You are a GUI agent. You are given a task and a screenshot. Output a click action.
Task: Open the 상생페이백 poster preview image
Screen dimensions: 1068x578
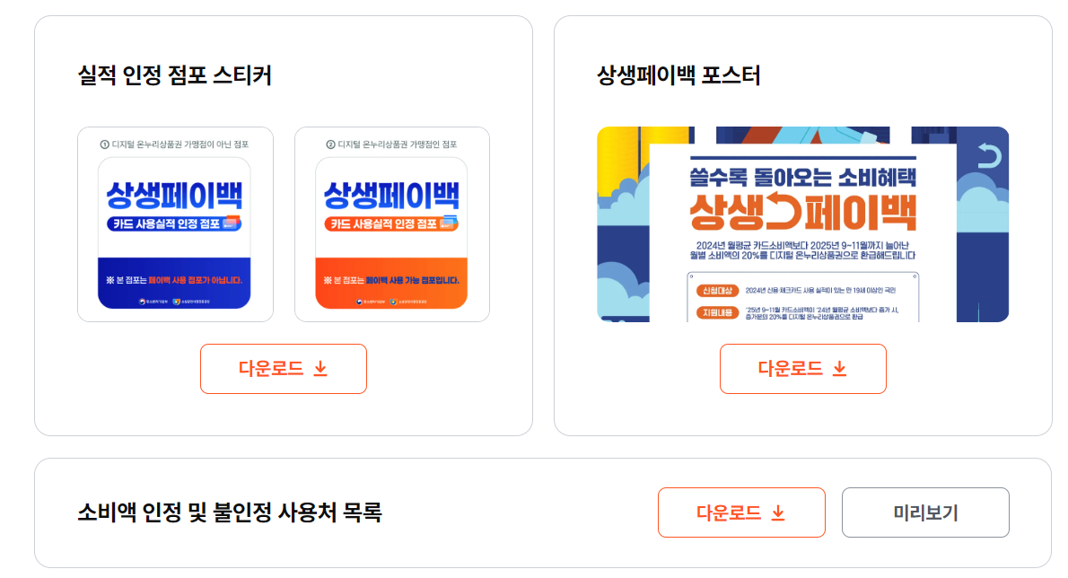803,224
